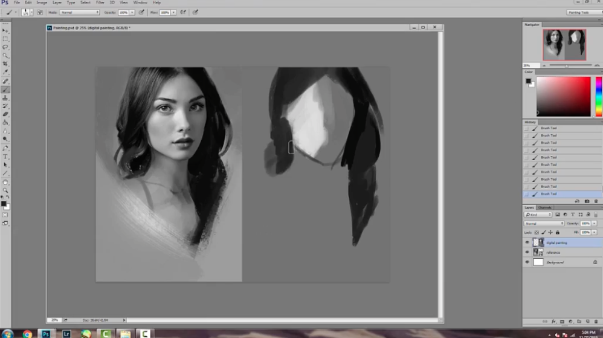Select the Move tool
603x338 pixels.
[x=6, y=30]
